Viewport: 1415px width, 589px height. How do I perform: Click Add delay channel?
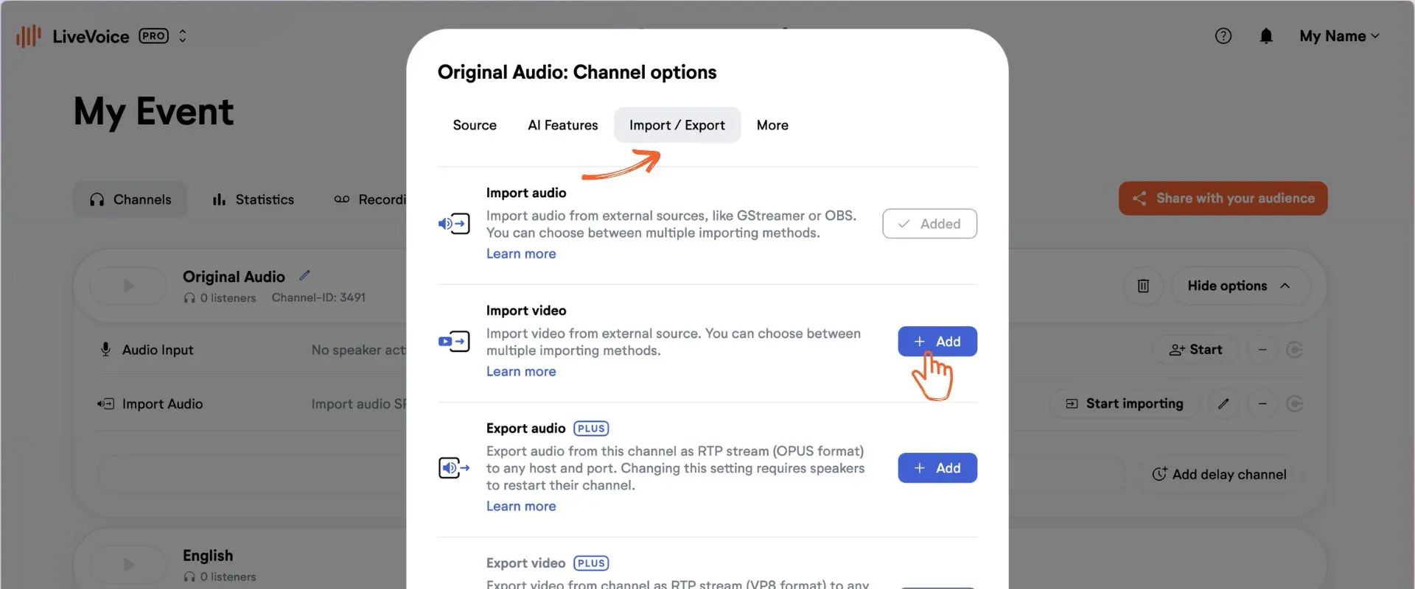[x=1220, y=475]
